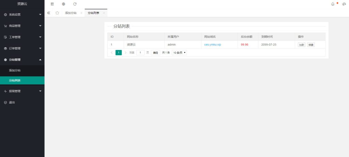
Task: Click the admin user cell
Action: 172,45
